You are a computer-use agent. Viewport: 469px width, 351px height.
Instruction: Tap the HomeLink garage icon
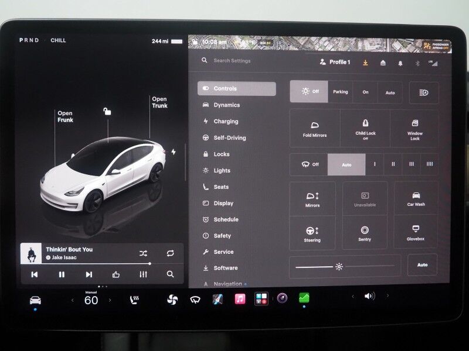pyautogui.click(x=383, y=63)
